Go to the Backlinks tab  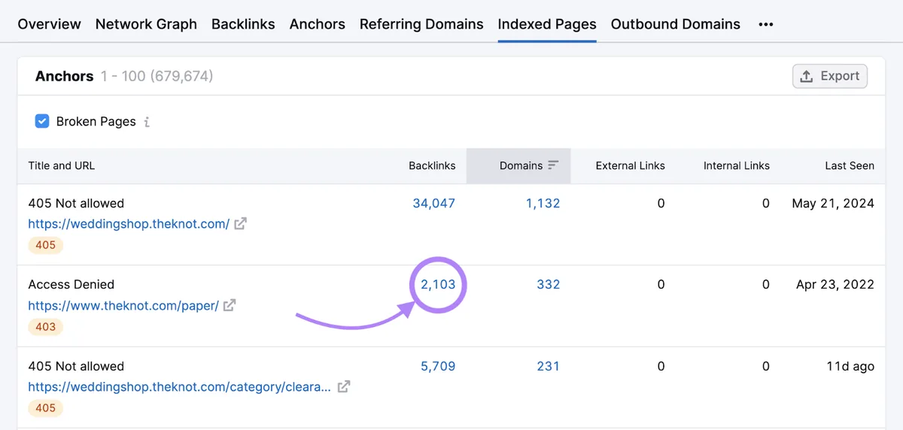coord(243,24)
